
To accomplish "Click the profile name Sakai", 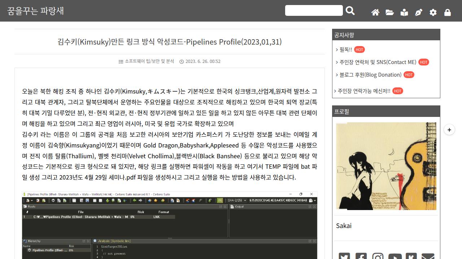I will click(x=344, y=226).
